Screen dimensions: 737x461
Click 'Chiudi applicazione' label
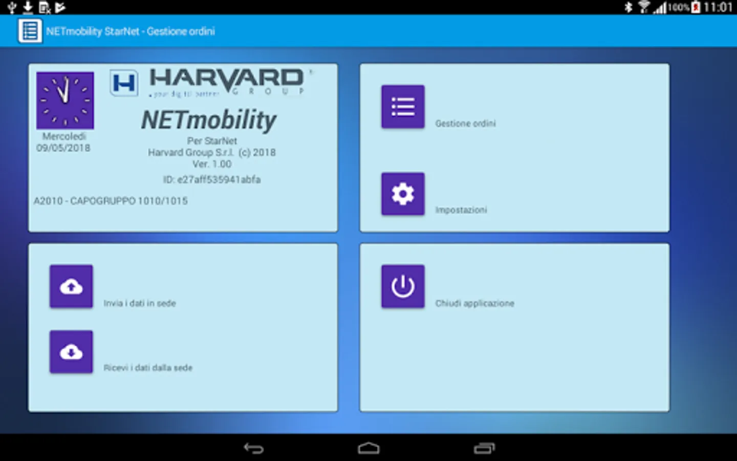click(474, 303)
